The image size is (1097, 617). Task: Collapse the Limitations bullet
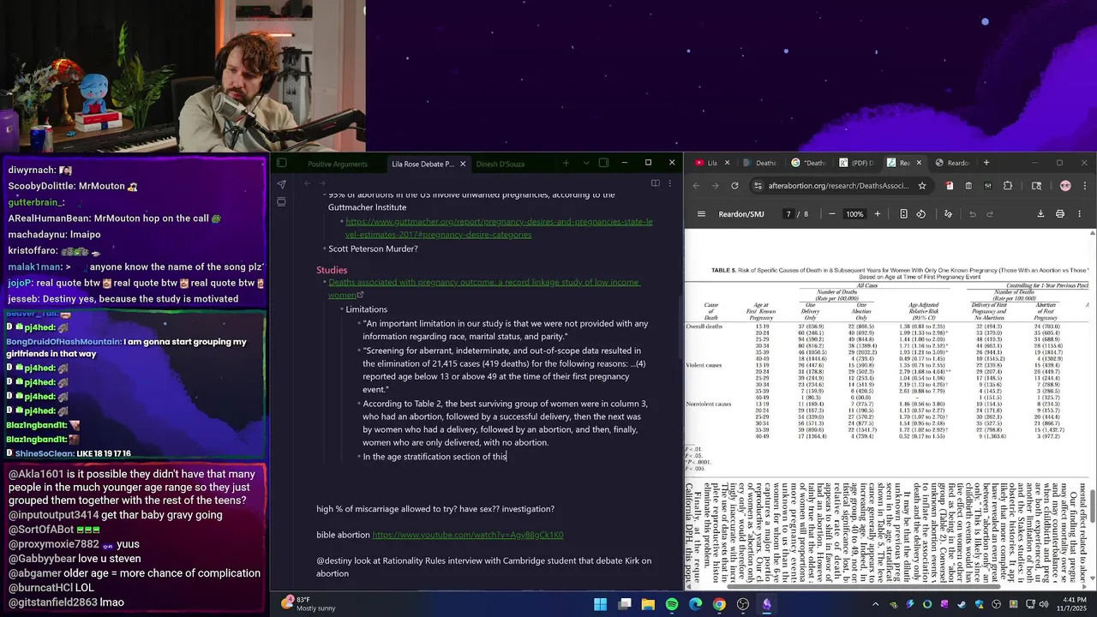[340, 309]
